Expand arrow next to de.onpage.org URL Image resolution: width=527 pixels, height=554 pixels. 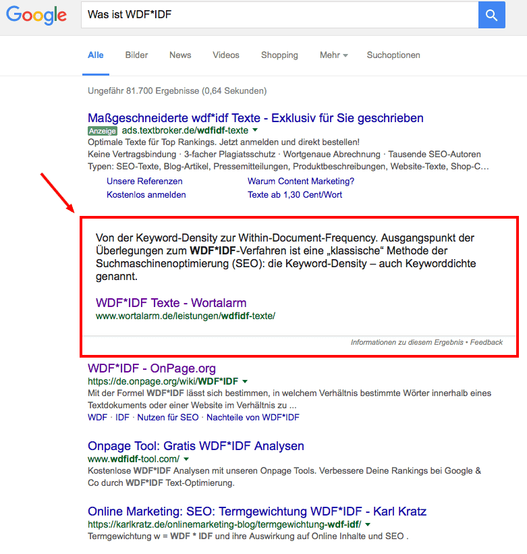click(x=245, y=381)
